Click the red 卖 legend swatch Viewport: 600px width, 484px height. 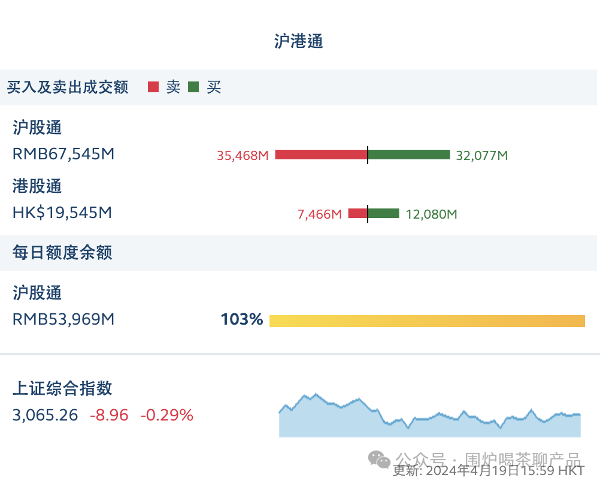click(153, 87)
